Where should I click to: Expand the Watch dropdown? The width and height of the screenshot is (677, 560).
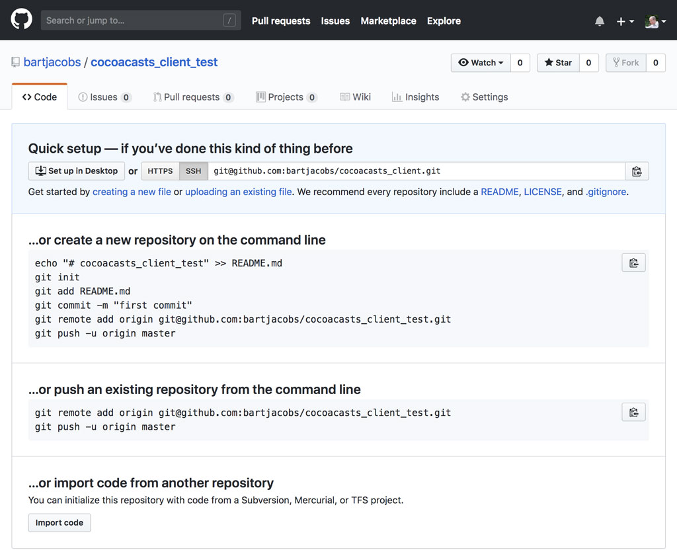tap(481, 63)
